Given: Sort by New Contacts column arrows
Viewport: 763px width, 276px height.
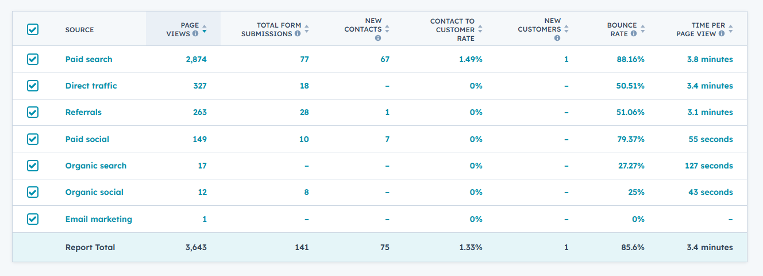Looking at the screenshot, I should point(387,29).
